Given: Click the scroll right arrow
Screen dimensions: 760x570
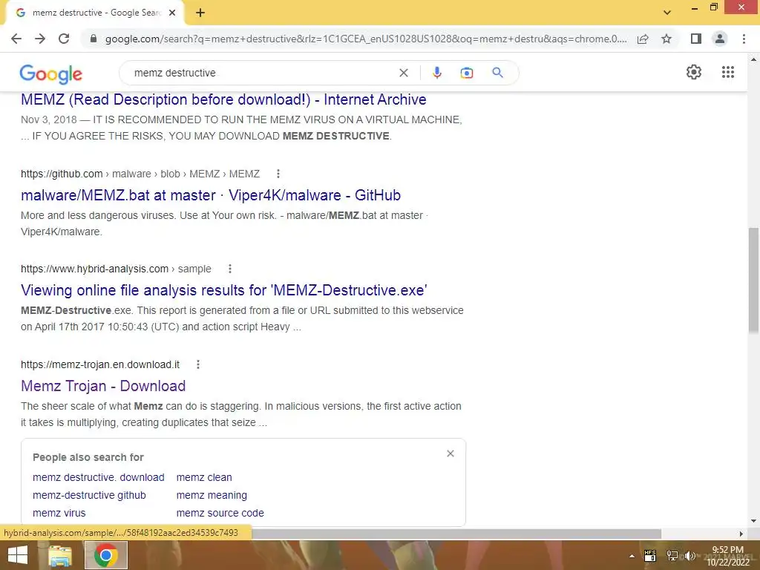Looking at the screenshot, I should pos(741,534).
